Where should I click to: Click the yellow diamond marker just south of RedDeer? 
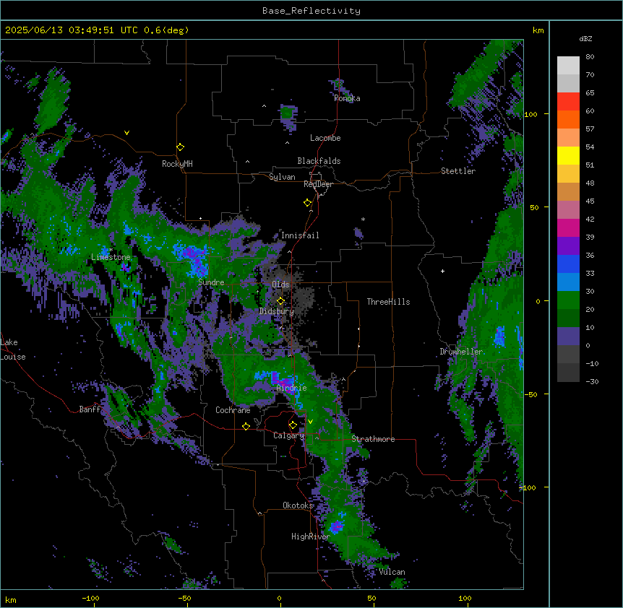point(308,203)
